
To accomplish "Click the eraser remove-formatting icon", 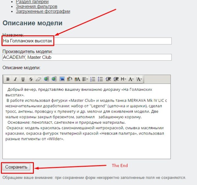I will pos(38,79).
